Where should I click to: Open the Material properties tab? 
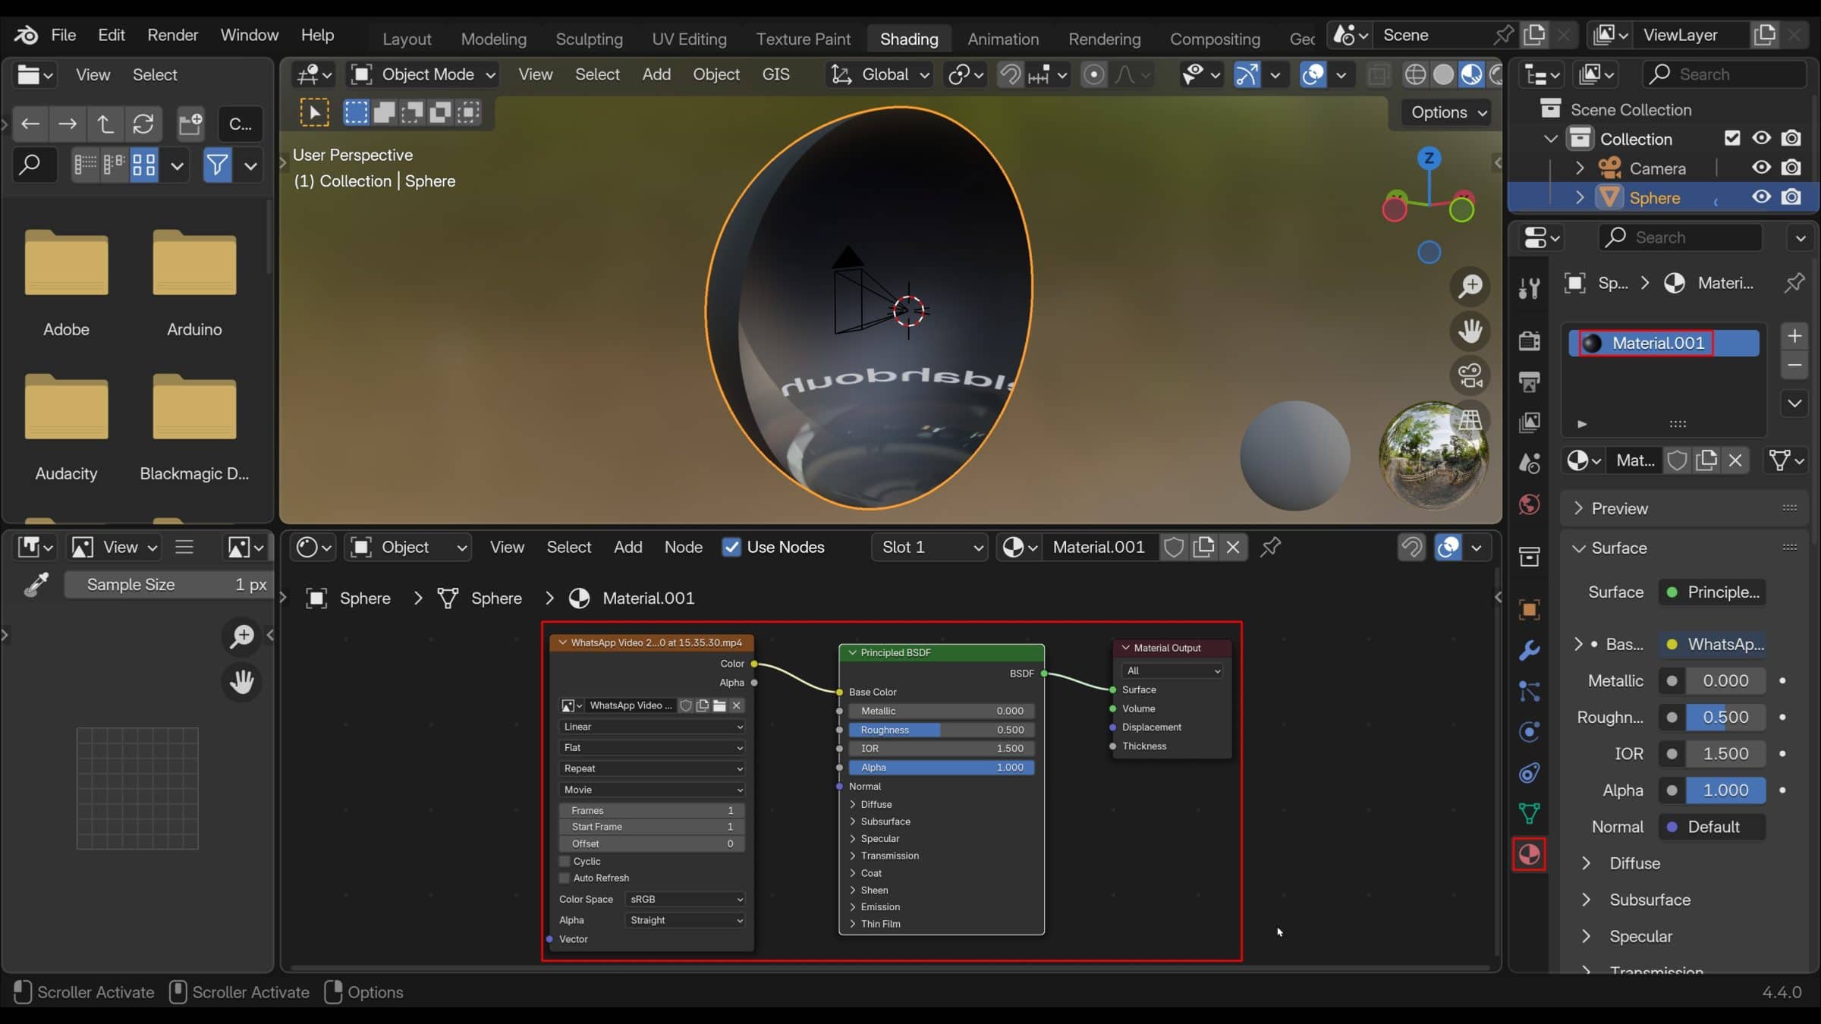[x=1530, y=855]
